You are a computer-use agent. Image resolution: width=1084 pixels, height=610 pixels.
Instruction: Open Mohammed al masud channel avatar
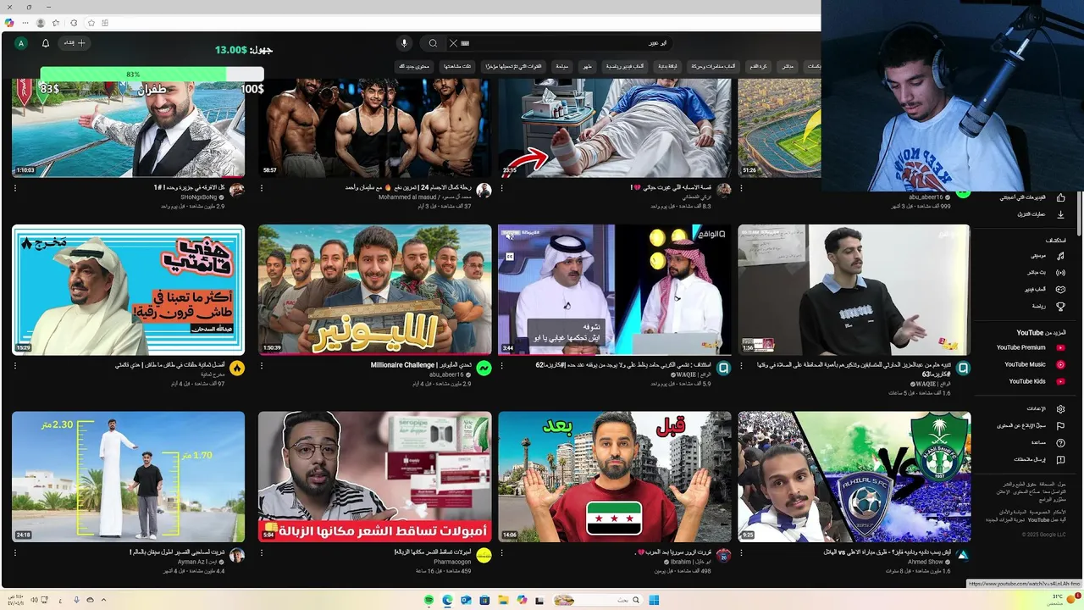pos(484,191)
